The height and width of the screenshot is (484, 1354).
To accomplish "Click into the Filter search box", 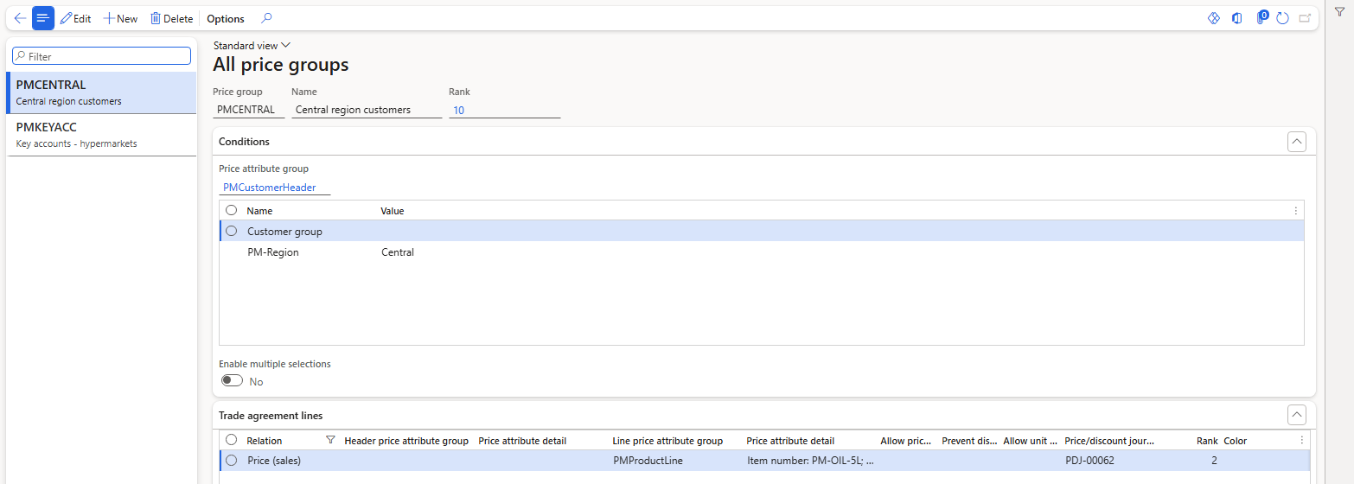I will point(101,56).
